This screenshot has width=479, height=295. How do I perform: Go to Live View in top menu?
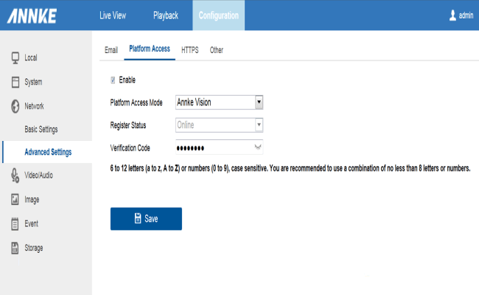[113, 15]
